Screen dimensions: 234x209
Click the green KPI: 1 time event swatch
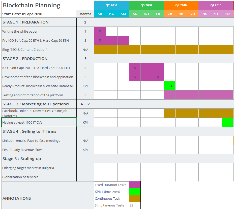click(x=135, y=192)
